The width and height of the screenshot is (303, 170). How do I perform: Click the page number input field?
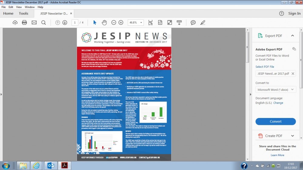coord(75,23)
